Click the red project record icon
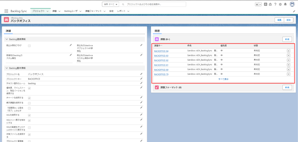The width and height of the screenshot is (298, 142). [6, 20]
